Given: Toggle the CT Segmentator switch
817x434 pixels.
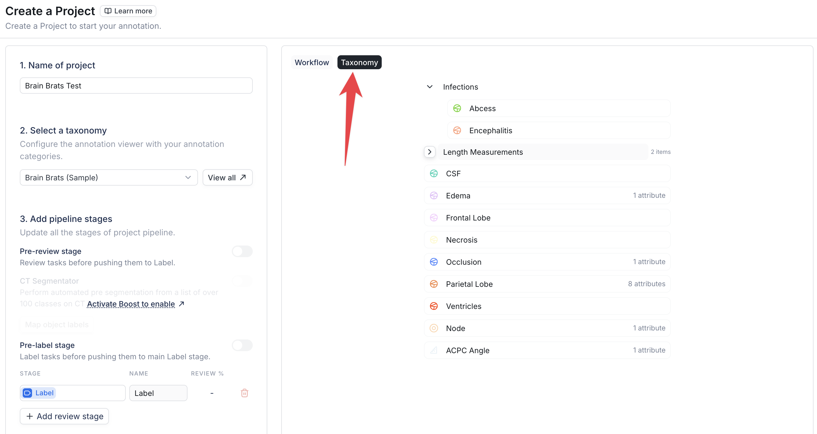Looking at the screenshot, I should coord(242,281).
